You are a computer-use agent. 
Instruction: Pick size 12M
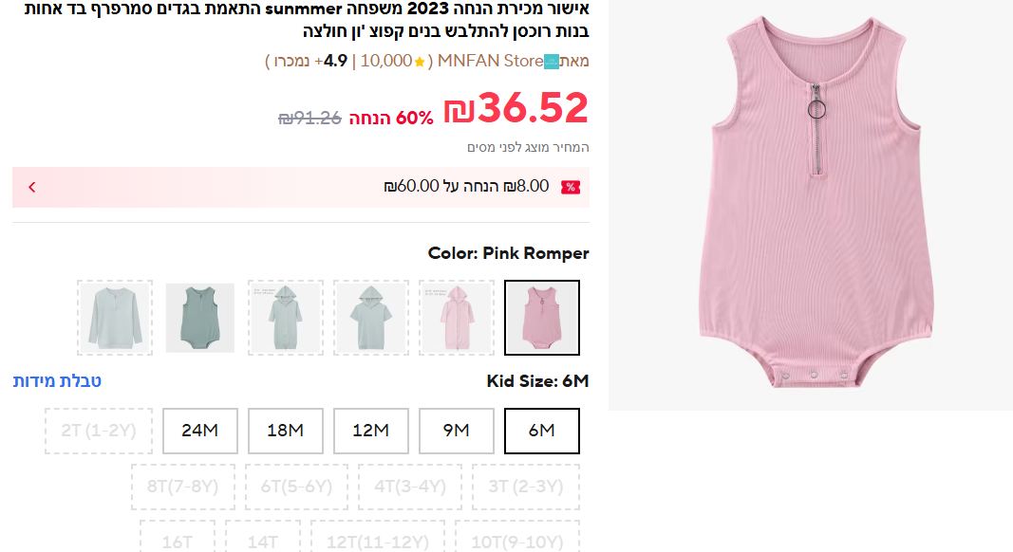tap(370, 431)
